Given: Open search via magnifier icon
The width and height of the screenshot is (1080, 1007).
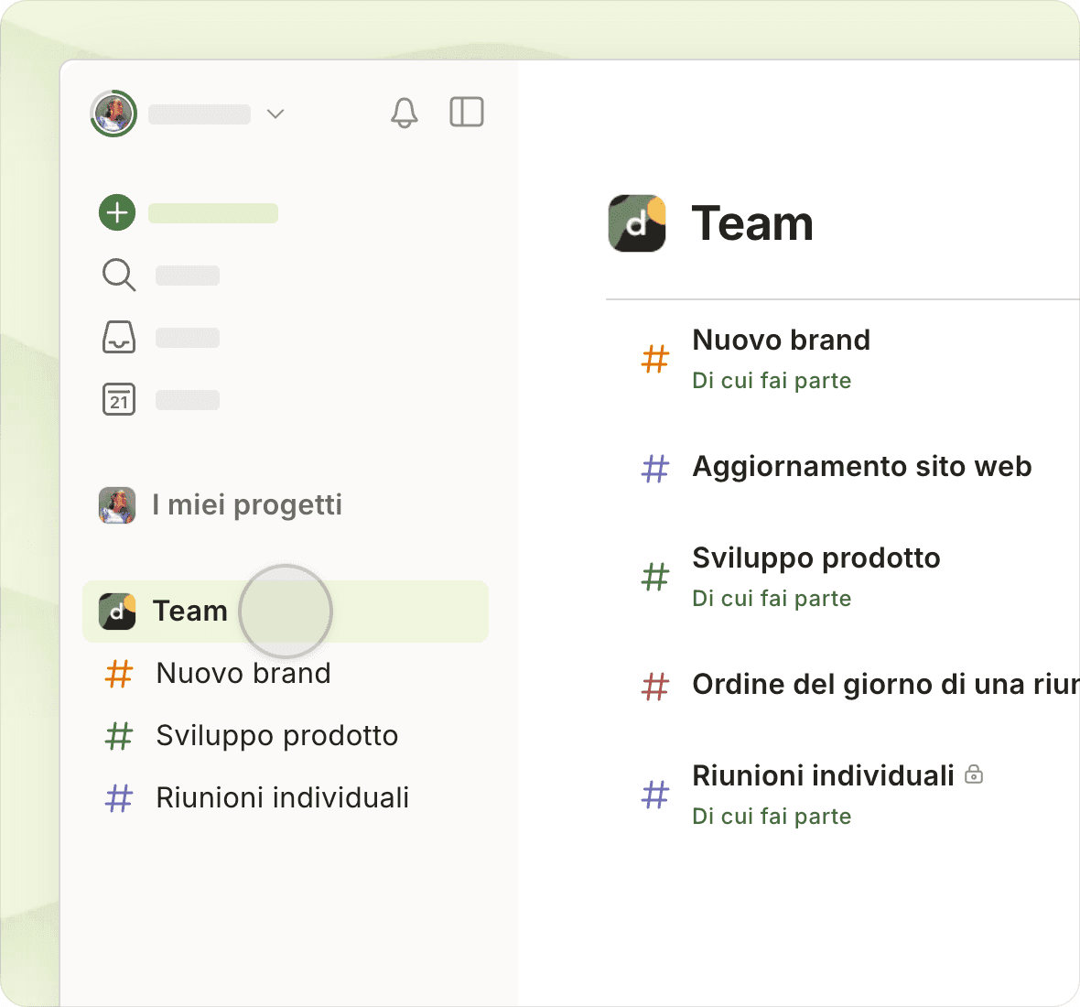Looking at the screenshot, I should [119, 275].
